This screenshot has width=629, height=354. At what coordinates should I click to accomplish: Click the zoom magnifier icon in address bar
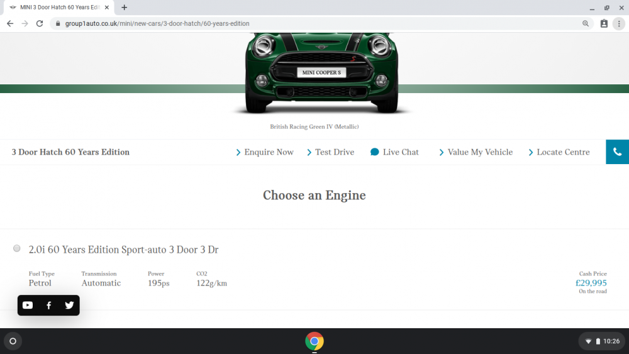click(x=586, y=24)
